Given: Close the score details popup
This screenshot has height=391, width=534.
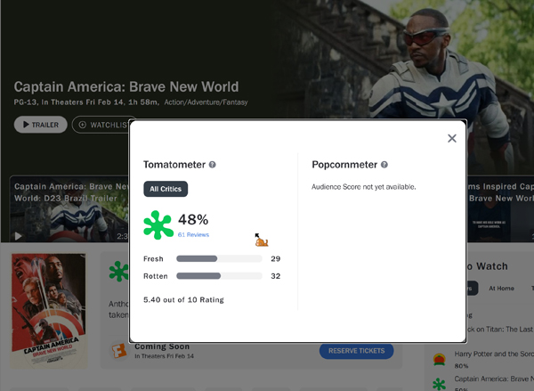Looking at the screenshot, I should pyautogui.click(x=452, y=138).
